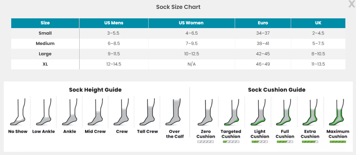This screenshot has width=356, height=155.
Task: Click the Medium size row label
Action: [x=45, y=44]
